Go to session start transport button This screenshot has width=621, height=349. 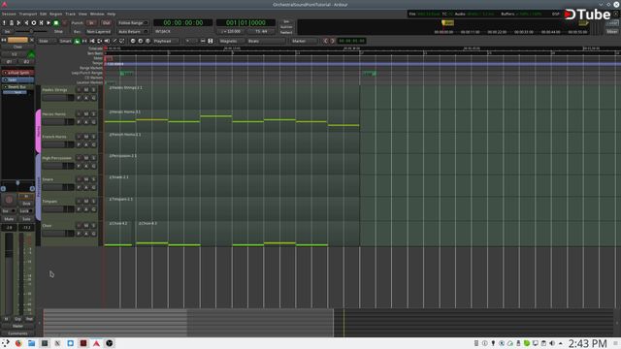click(x=18, y=23)
